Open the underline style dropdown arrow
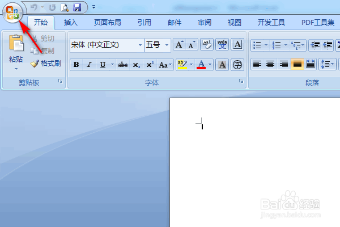This screenshot has height=227, width=340. coord(112,64)
